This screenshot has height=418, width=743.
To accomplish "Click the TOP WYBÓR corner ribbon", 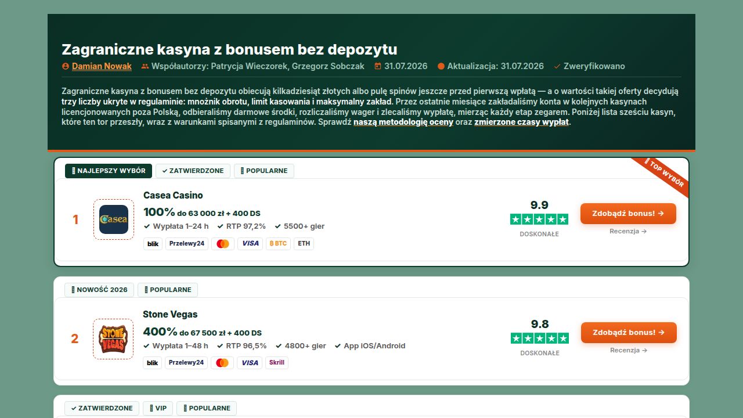I will [x=665, y=174].
